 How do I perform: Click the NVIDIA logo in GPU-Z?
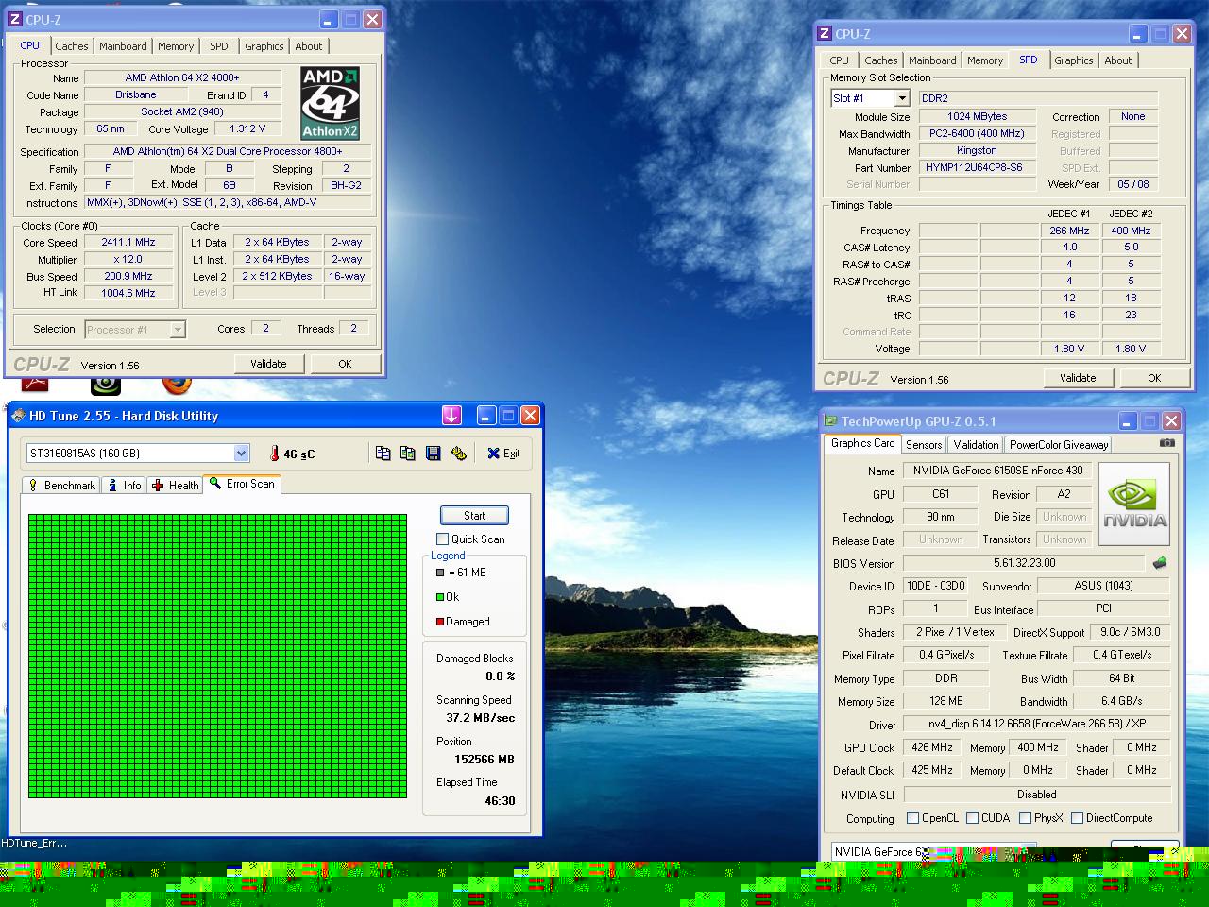(1134, 504)
